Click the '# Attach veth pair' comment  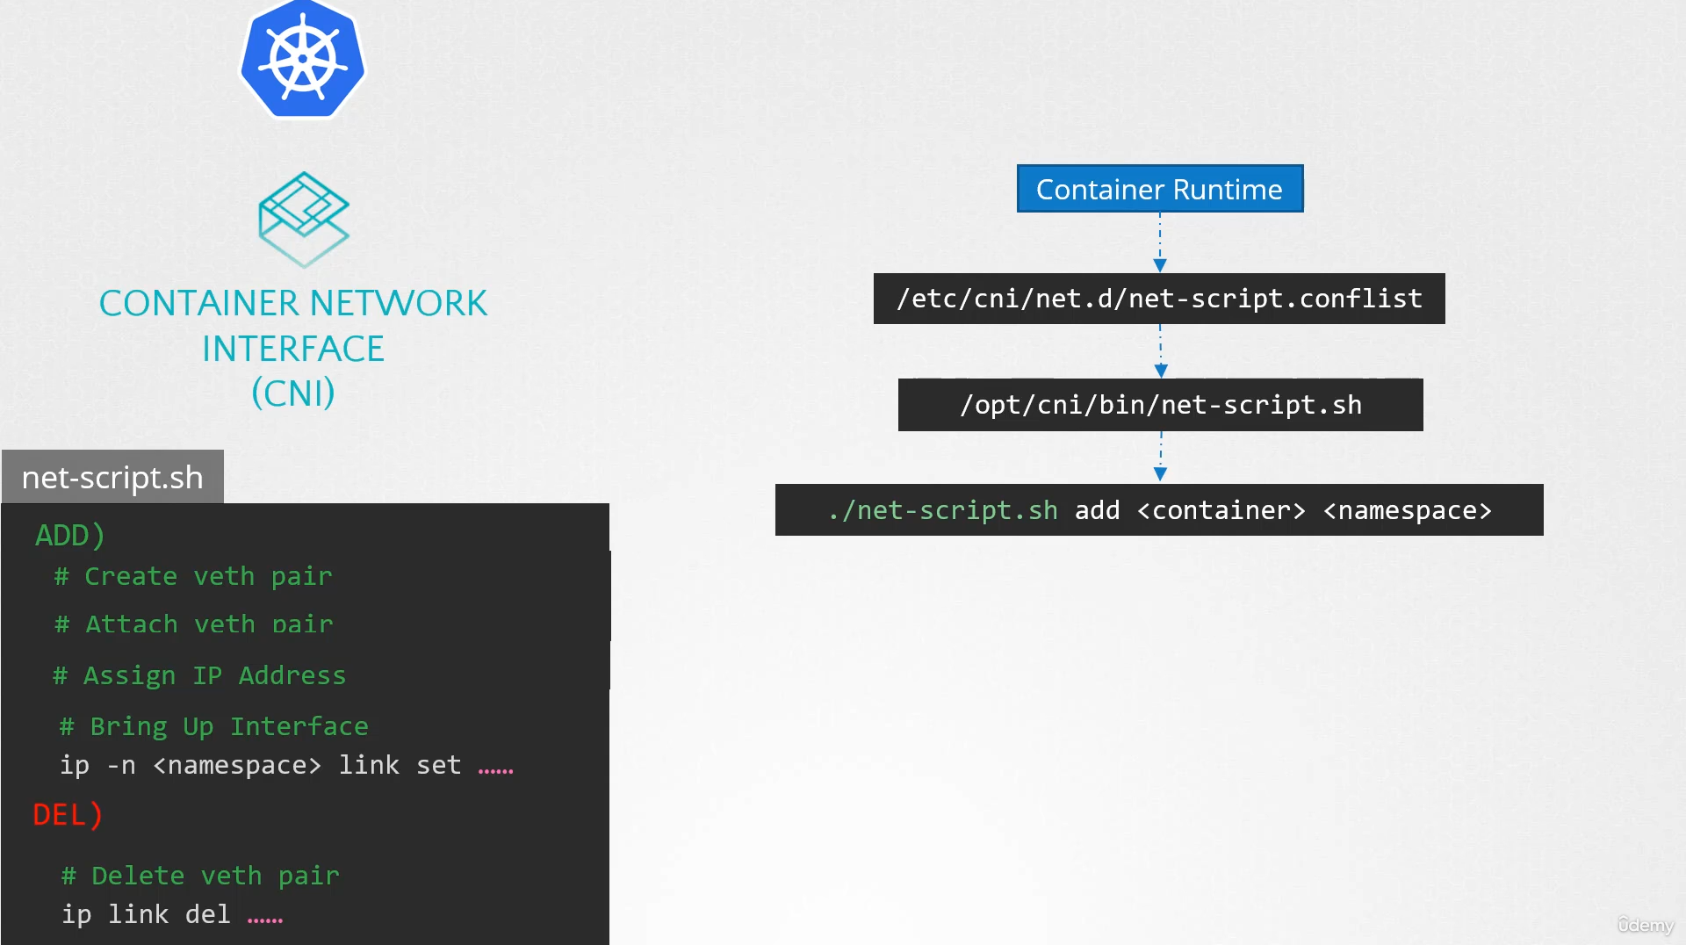coord(193,624)
